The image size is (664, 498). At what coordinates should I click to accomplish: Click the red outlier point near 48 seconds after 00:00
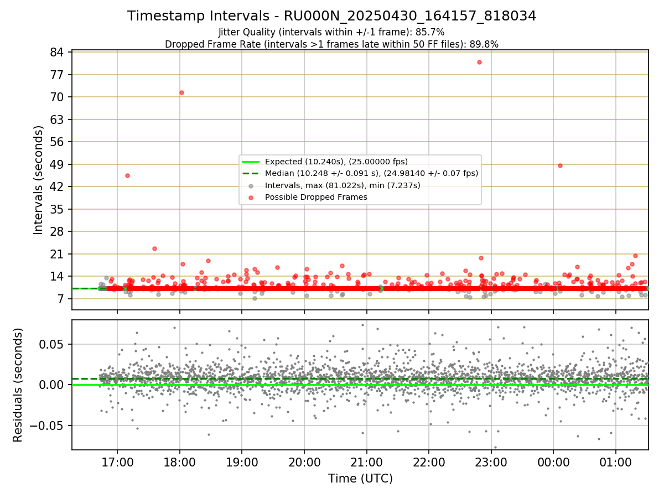pos(560,165)
